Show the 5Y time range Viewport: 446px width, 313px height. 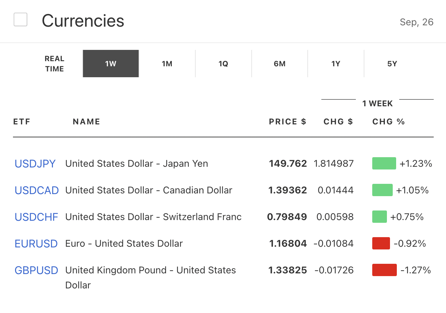point(392,64)
